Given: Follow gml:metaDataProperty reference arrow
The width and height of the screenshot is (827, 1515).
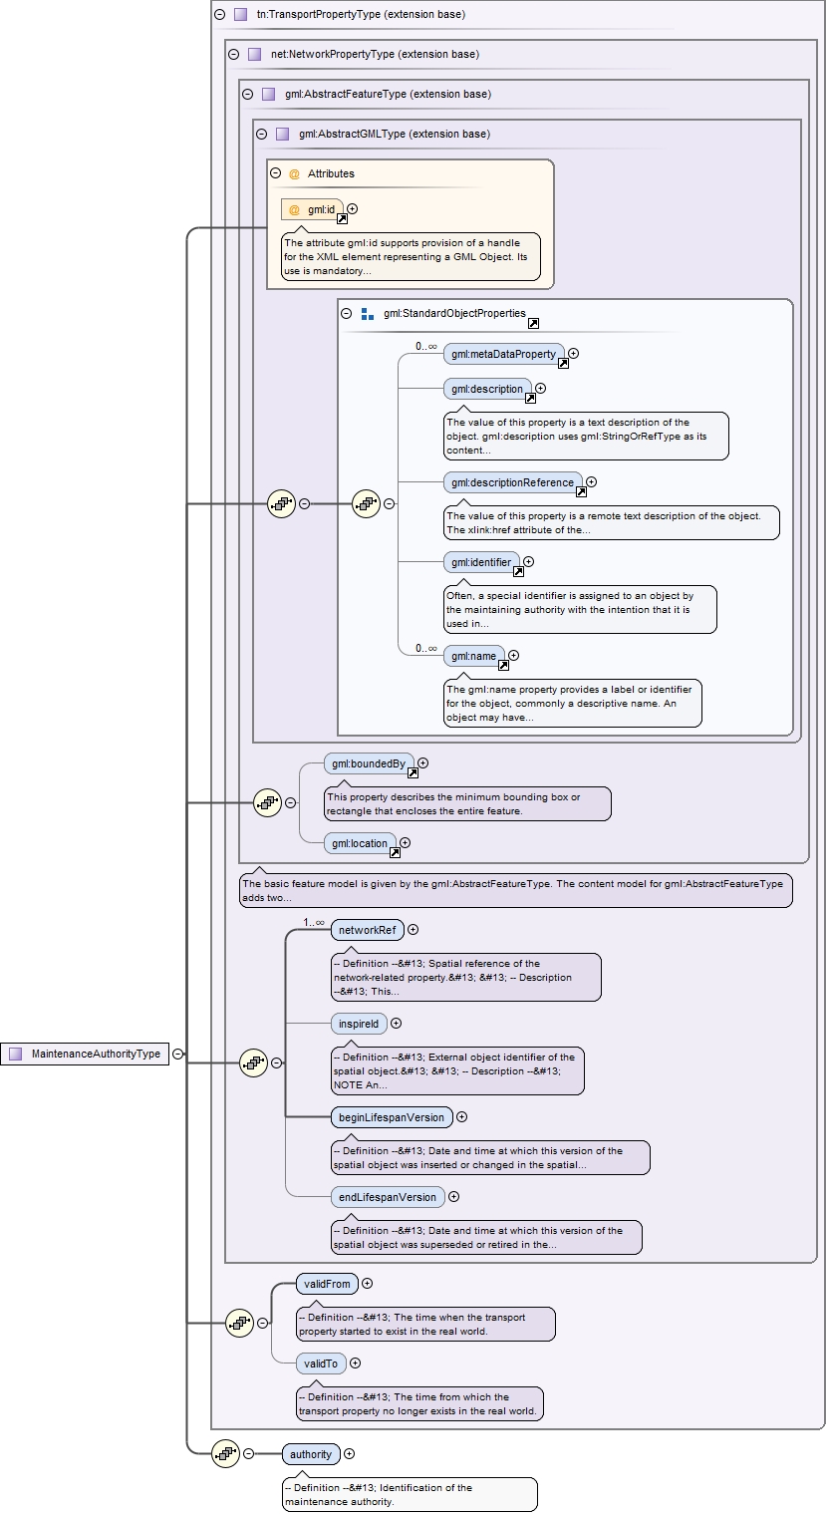Looking at the screenshot, I should [x=563, y=363].
